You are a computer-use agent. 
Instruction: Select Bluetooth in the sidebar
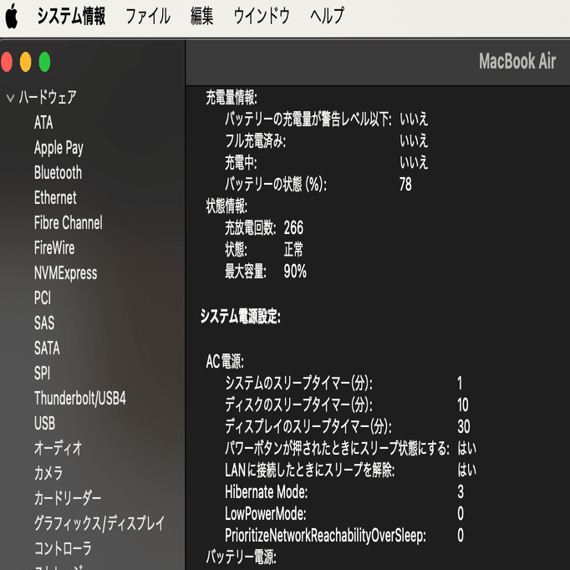(58, 173)
